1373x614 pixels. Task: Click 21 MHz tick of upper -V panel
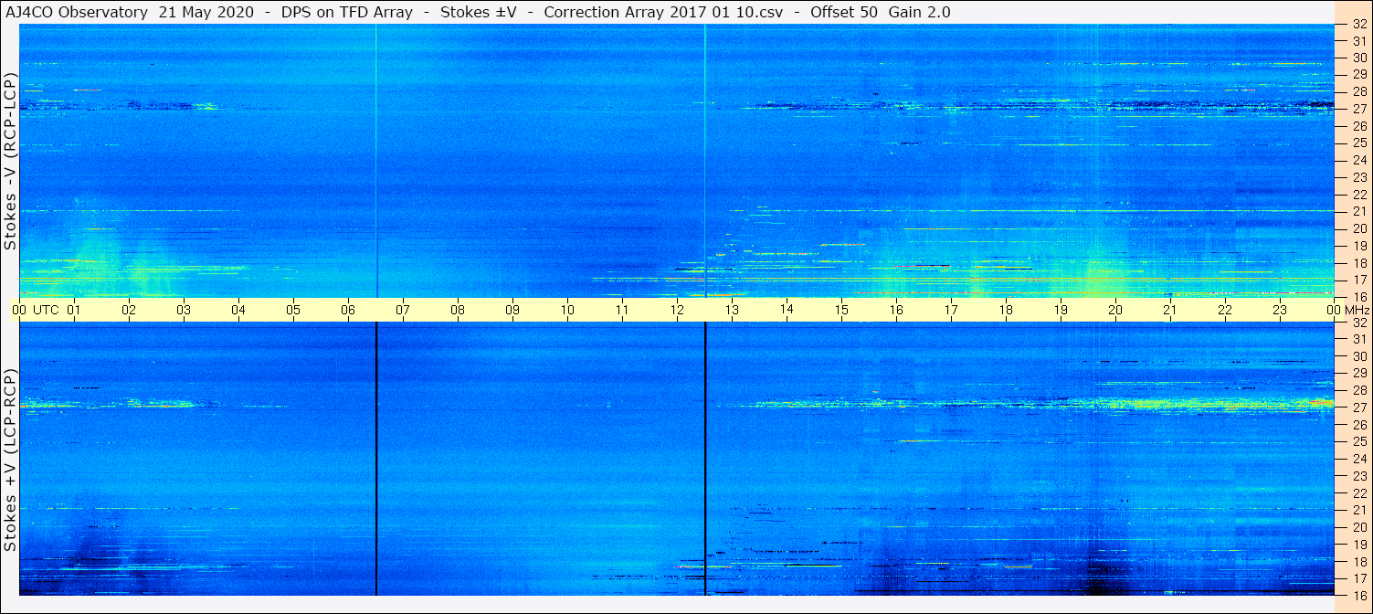(x=1358, y=211)
